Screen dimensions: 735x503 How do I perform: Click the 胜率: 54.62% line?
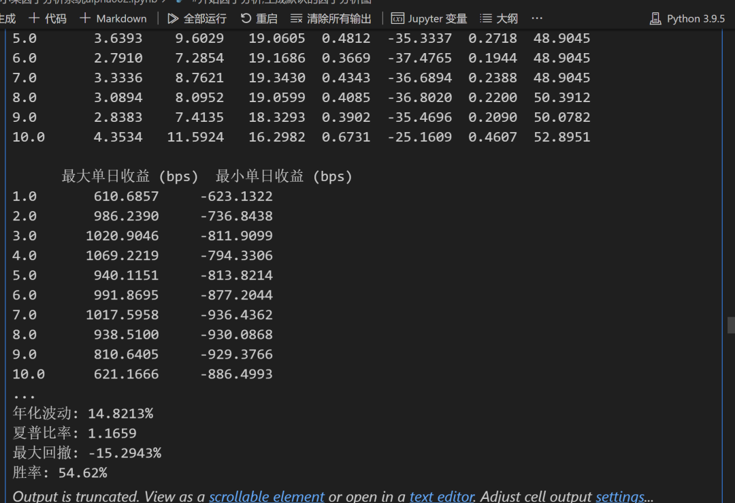(x=59, y=472)
